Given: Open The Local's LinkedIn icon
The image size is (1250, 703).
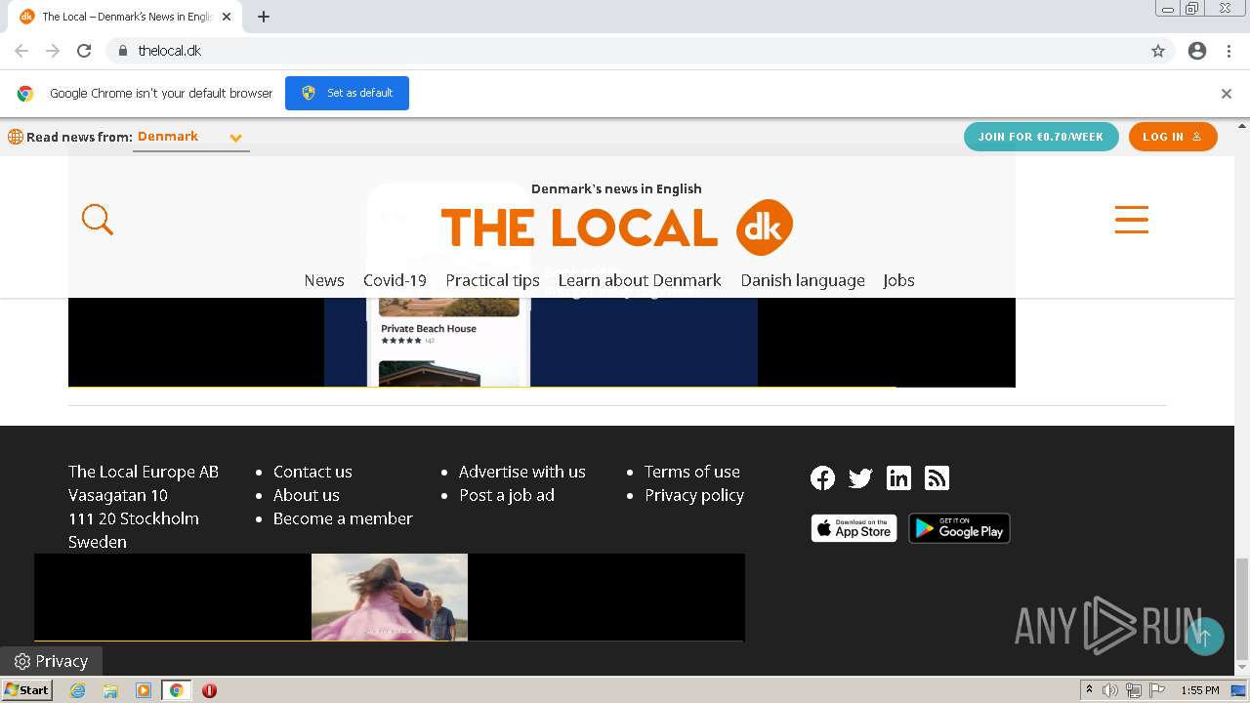Looking at the screenshot, I should (x=898, y=477).
